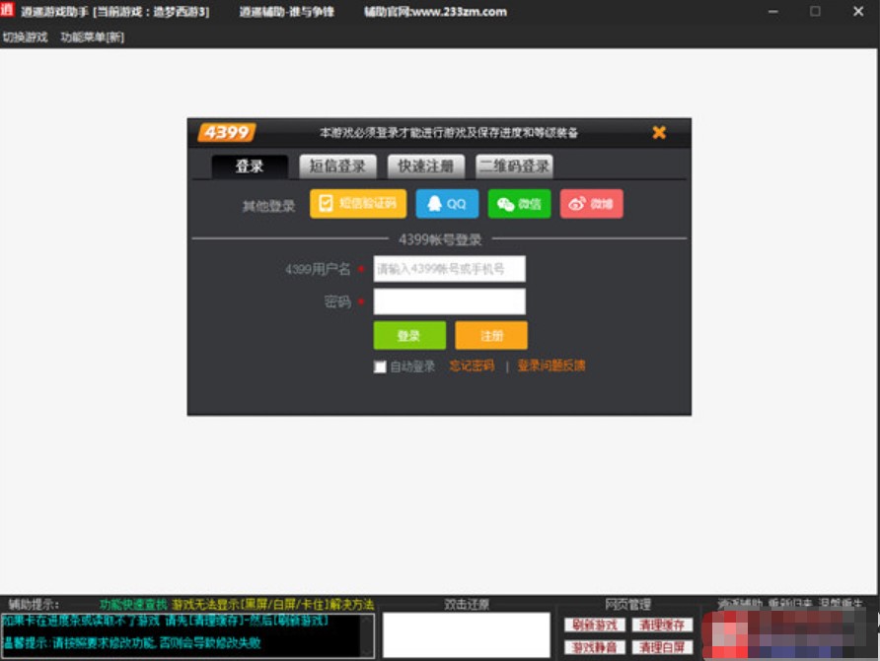
Task: Click the 忘记密码 forgot password link
Action: point(471,366)
